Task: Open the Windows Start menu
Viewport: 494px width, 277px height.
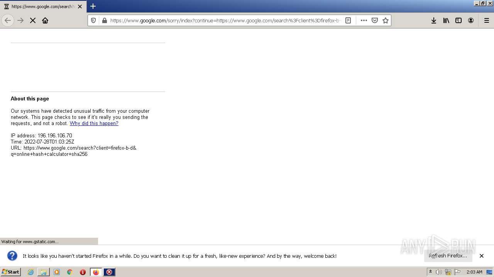Action: click(10, 272)
